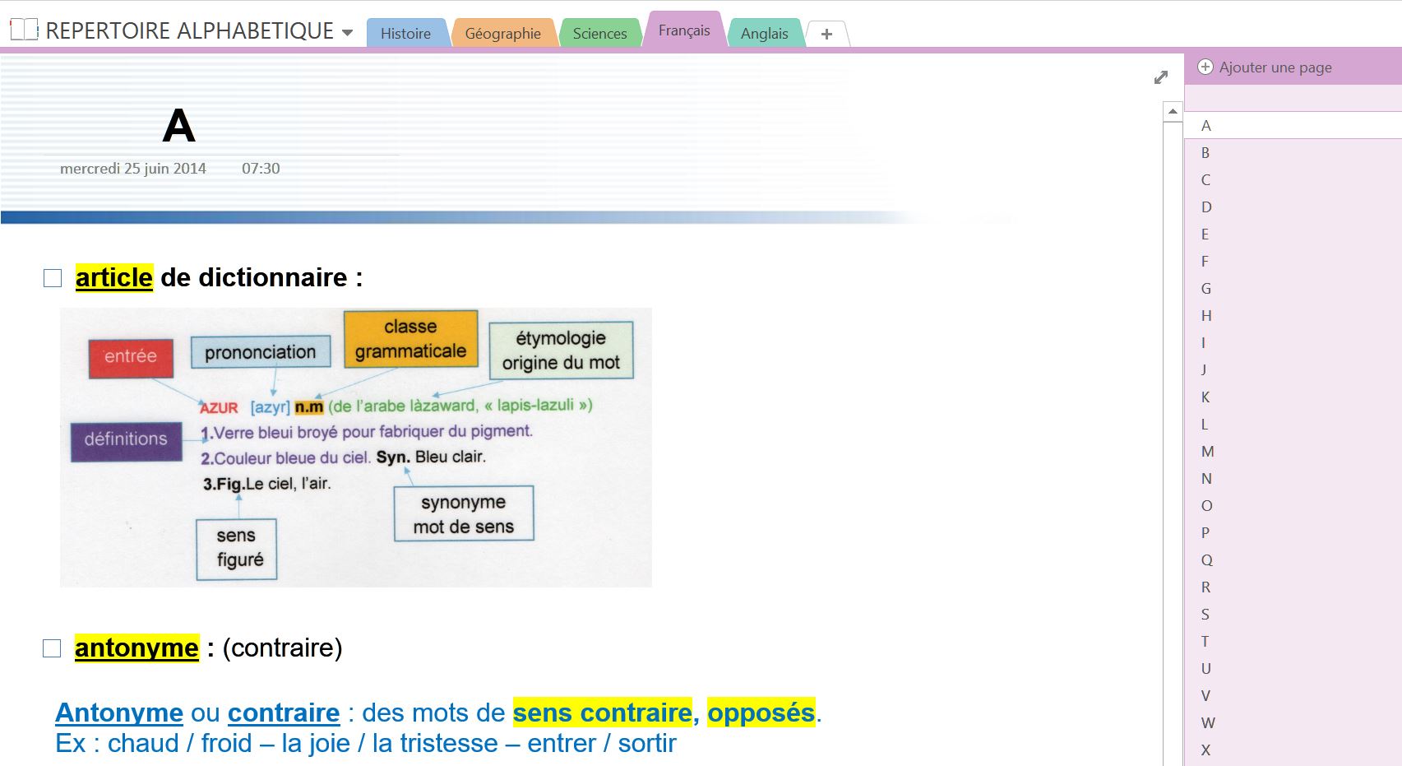Tick the checkbox beside 'article de dictionnaire'

tap(53, 279)
